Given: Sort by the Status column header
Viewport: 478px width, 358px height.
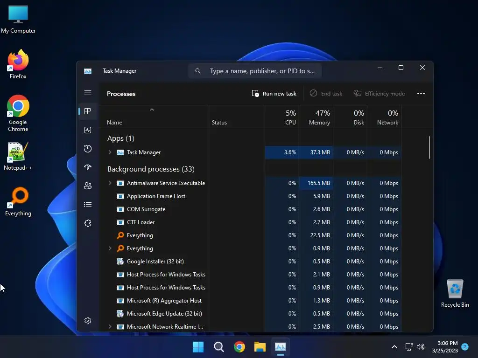Looking at the screenshot, I should click(x=237, y=117).
